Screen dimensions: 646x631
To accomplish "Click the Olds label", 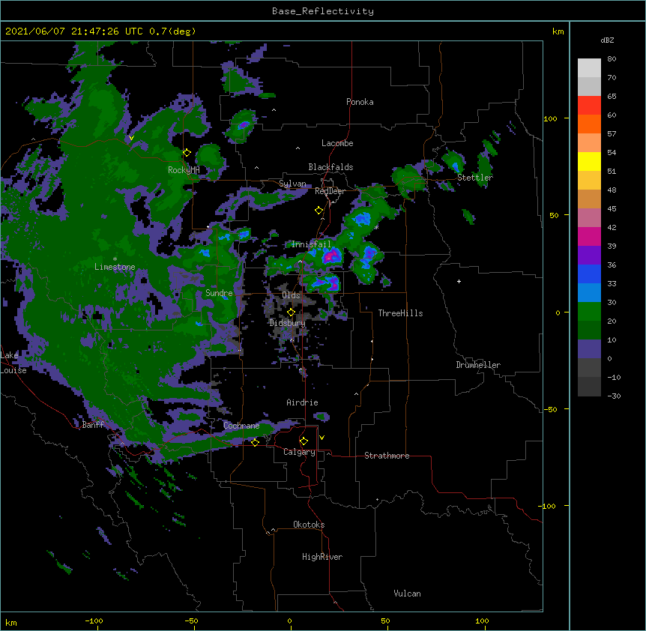I will (x=291, y=295).
